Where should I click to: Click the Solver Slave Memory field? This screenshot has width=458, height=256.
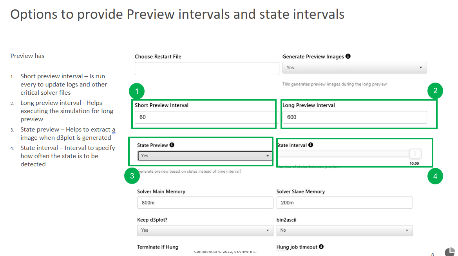[x=344, y=203]
